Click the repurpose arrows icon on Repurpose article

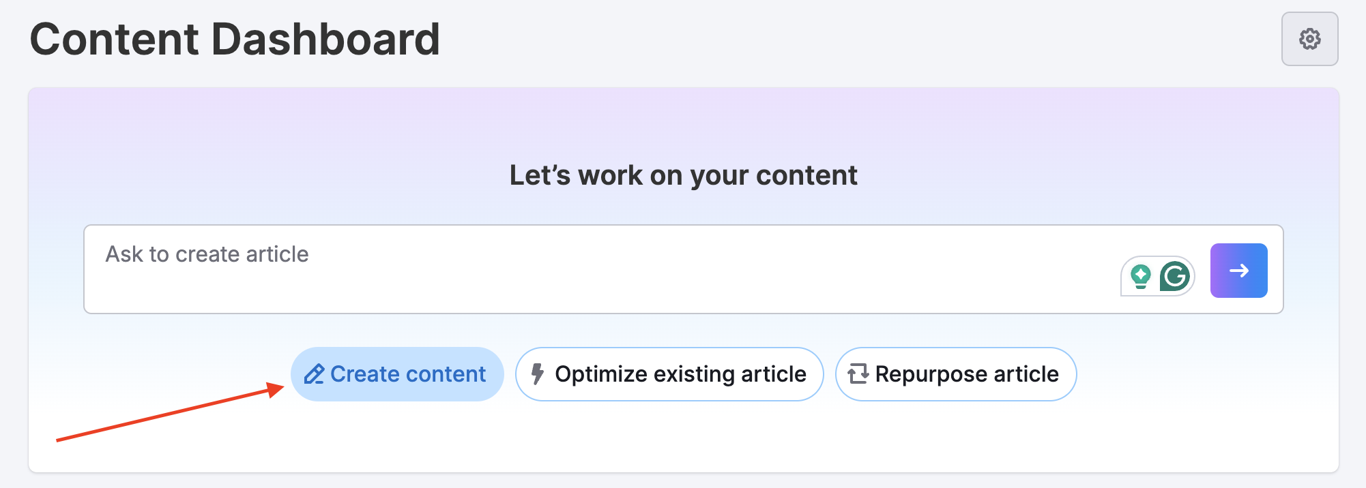(x=858, y=373)
